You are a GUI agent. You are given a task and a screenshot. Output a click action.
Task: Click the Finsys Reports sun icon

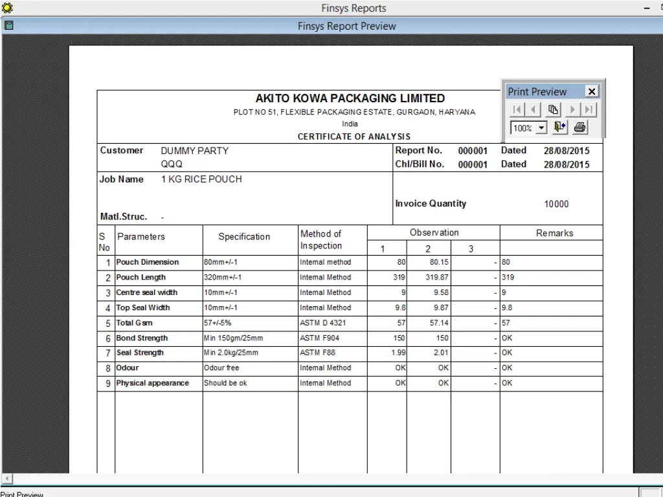click(x=7, y=8)
